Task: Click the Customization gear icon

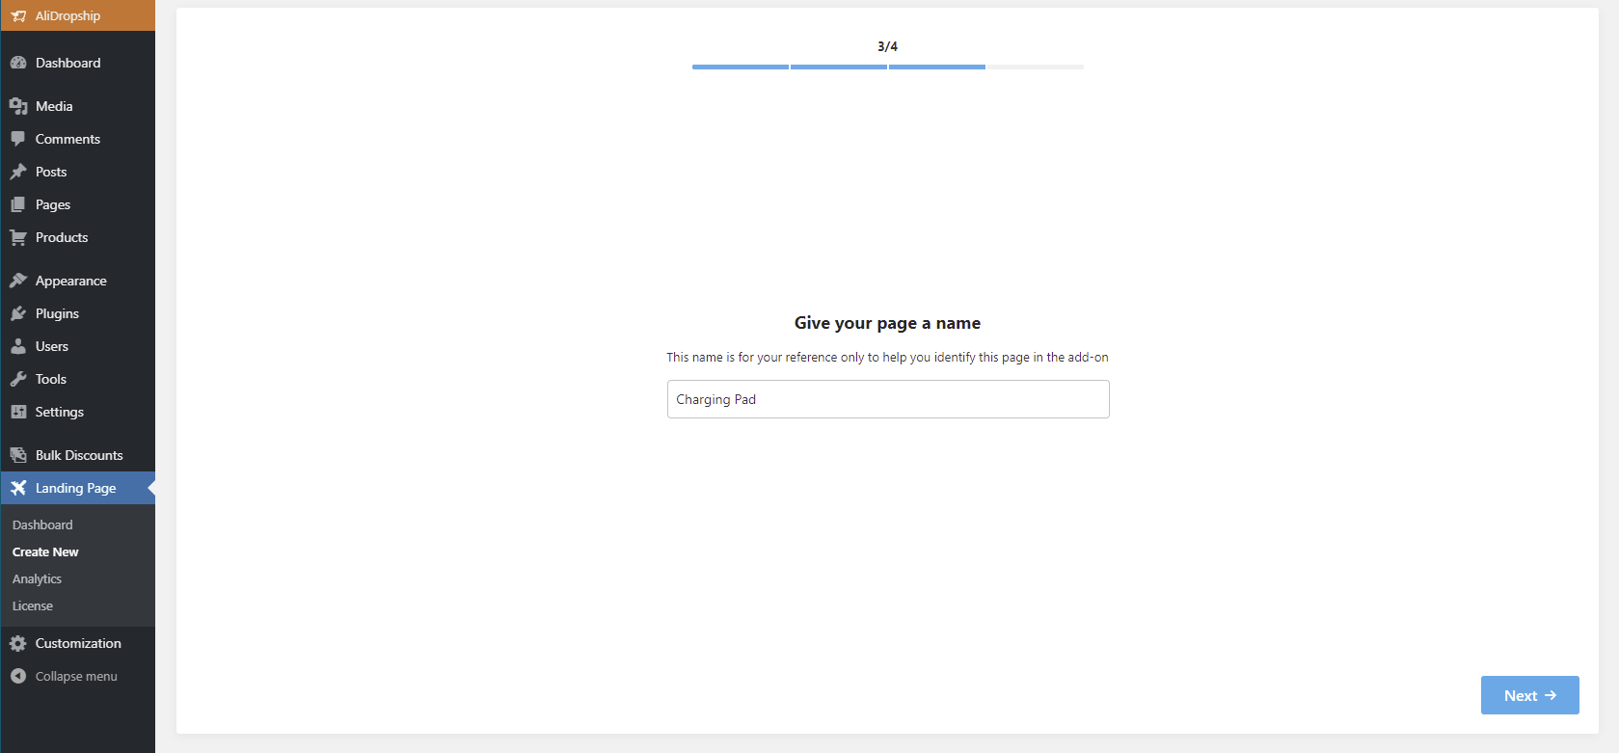Action: 18,643
